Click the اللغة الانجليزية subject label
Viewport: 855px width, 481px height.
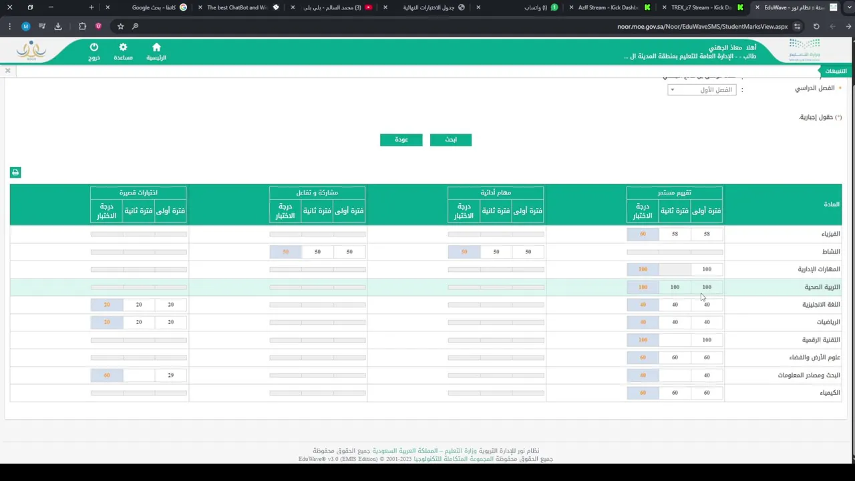(821, 305)
